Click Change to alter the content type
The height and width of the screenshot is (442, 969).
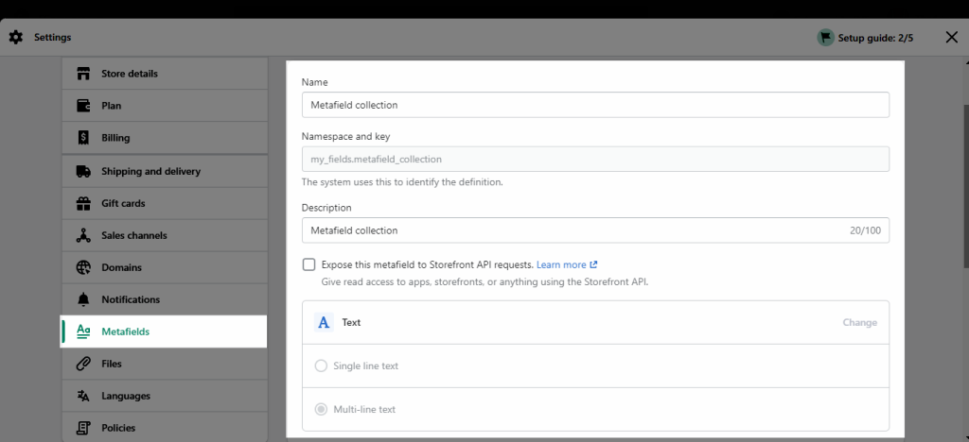pos(859,322)
